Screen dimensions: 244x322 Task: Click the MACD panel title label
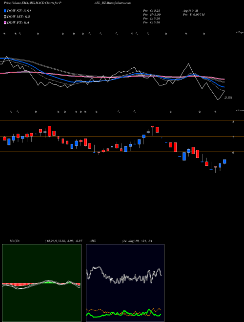click(x=15, y=241)
